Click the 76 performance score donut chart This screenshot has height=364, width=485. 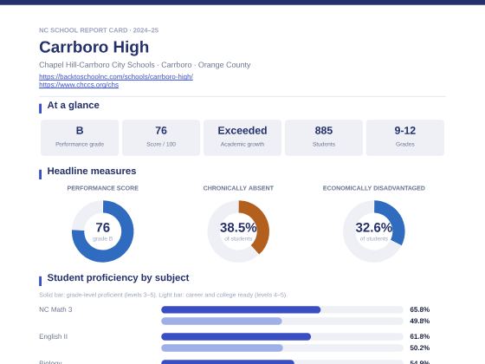point(103,231)
